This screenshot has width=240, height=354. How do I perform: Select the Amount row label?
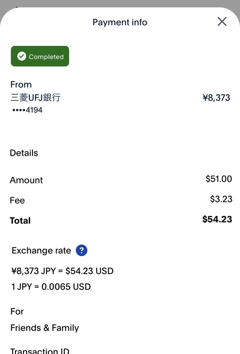coord(26,180)
